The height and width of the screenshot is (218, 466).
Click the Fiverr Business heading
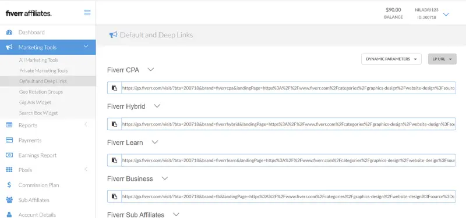click(x=130, y=178)
